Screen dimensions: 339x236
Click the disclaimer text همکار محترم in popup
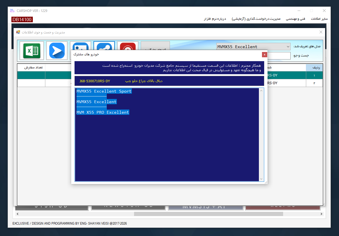click(x=181, y=68)
